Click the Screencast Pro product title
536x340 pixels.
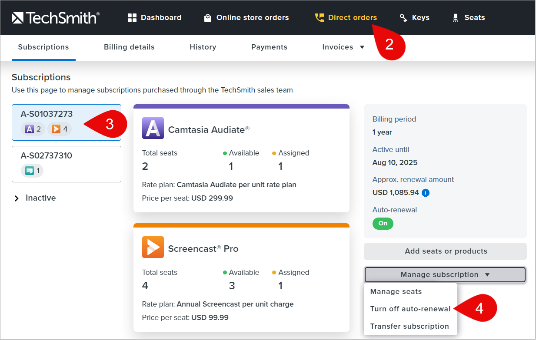pyautogui.click(x=203, y=249)
